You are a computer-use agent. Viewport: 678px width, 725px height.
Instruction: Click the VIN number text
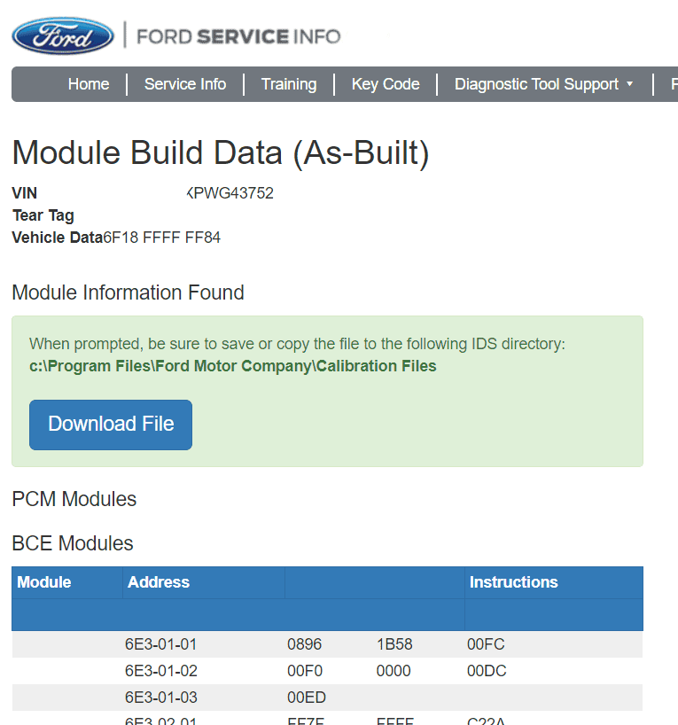pyautogui.click(x=230, y=193)
